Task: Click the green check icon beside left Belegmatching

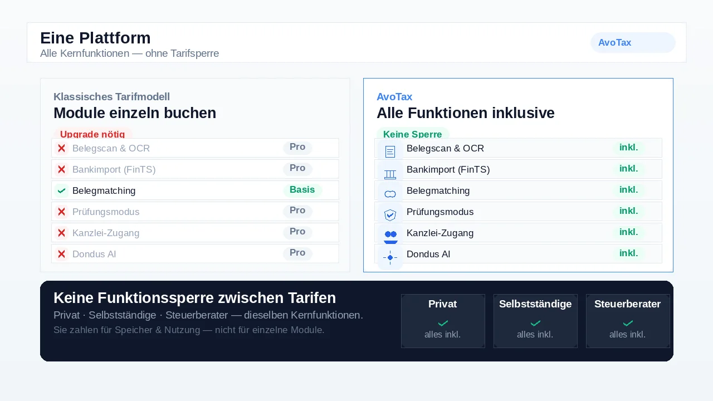Action: click(x=62, y=190)
